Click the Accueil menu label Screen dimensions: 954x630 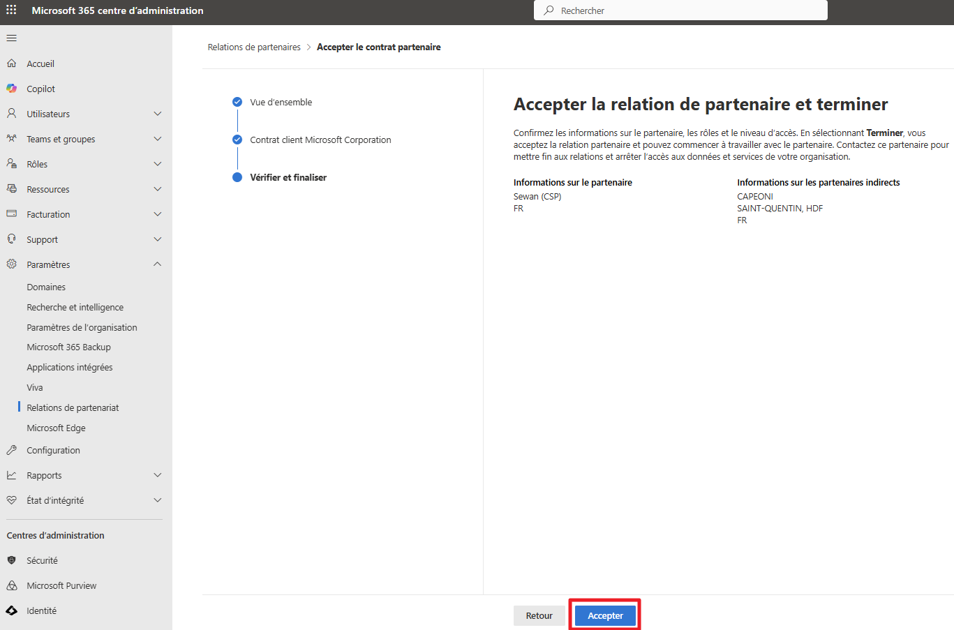(x=40, y=63)
